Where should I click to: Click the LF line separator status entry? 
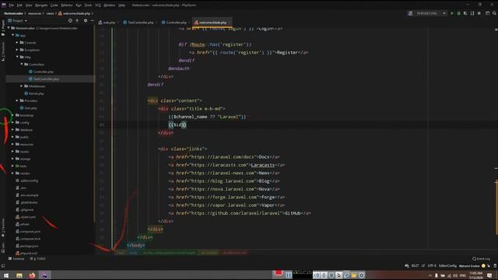423,266
